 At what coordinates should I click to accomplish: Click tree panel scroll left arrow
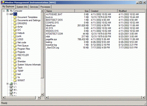coord(4,97)
